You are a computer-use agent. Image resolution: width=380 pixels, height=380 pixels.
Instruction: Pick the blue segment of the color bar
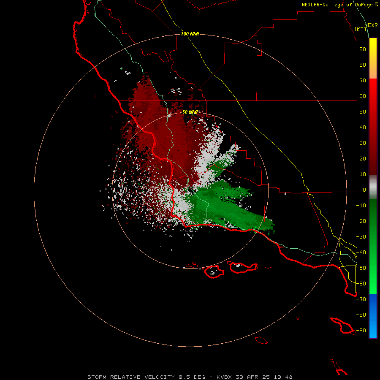point(373,315)
